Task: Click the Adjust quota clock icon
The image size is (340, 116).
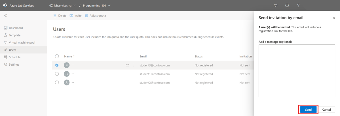Action: point(87,16)
